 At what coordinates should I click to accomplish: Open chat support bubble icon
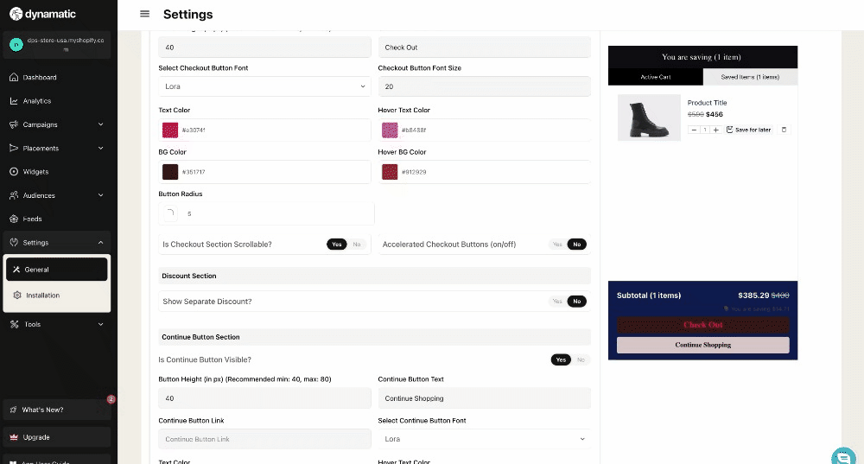(x=842, y=456)
